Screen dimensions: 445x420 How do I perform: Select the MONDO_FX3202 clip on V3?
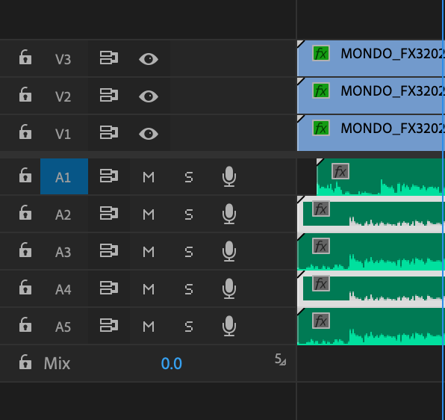pyautogui.click(x=371, y=58)
